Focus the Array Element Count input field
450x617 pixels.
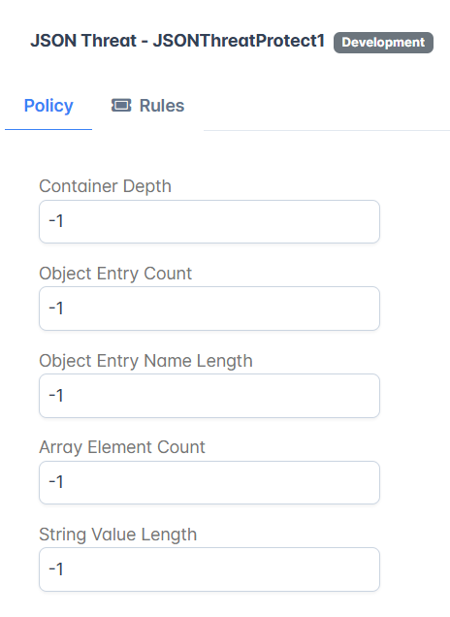(x=209, y=482)
